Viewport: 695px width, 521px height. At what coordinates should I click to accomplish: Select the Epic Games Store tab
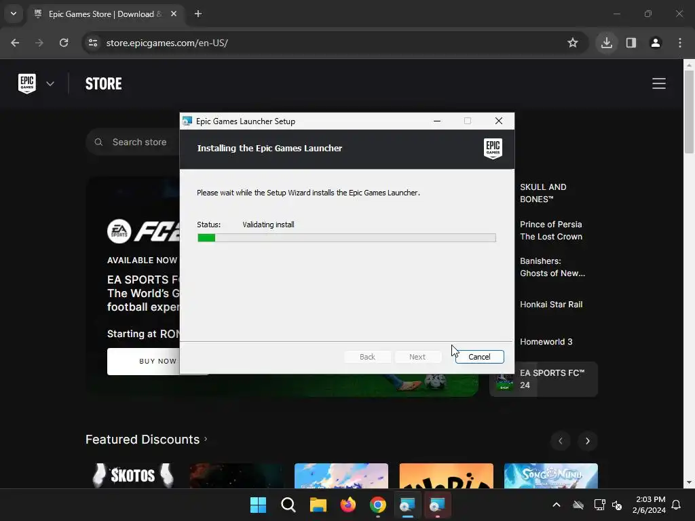[x=105, y=14]
